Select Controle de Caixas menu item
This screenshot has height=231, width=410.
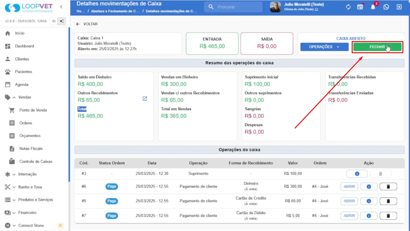point(36,161)
